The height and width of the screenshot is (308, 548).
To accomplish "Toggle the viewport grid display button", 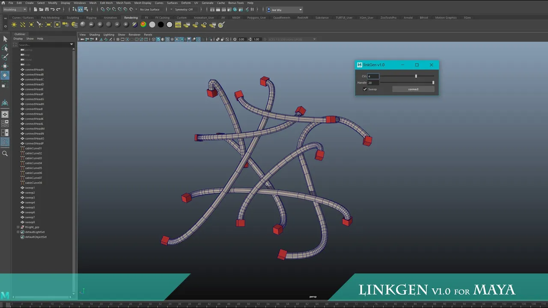I will click(118, 39).
